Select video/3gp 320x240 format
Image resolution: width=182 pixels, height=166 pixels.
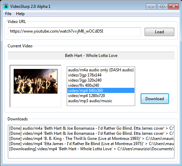pyautogui.click(x=101, y=80)
